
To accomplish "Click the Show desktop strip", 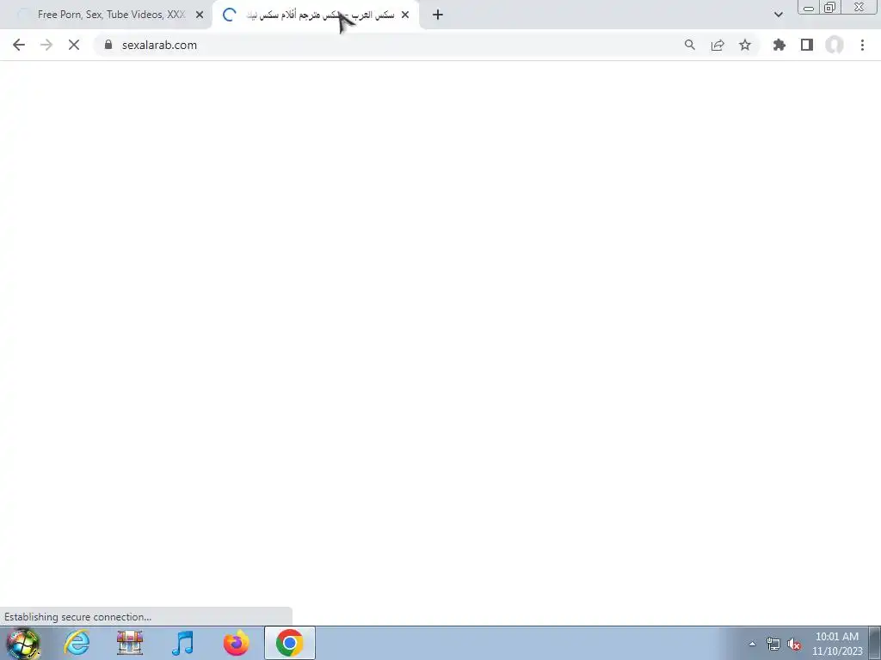I will (x=875, y=643).
